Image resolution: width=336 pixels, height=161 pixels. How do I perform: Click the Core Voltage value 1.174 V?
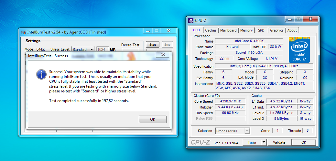(271, 58)
